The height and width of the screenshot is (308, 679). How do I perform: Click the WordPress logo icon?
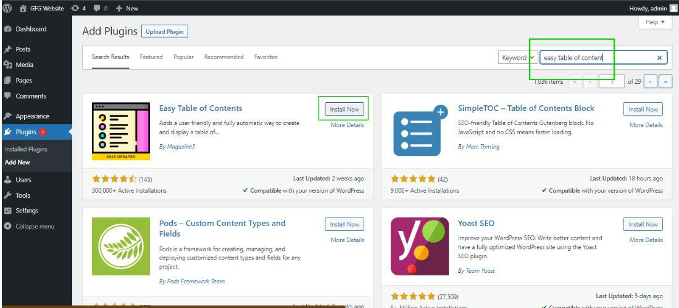click(x=7, y=8)
